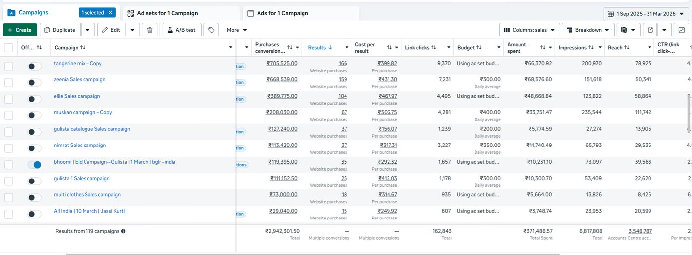Open bhoomi Eid Campaign link
Image resolution: width=692 pixels, height=255 pixels.
(115, 162)
